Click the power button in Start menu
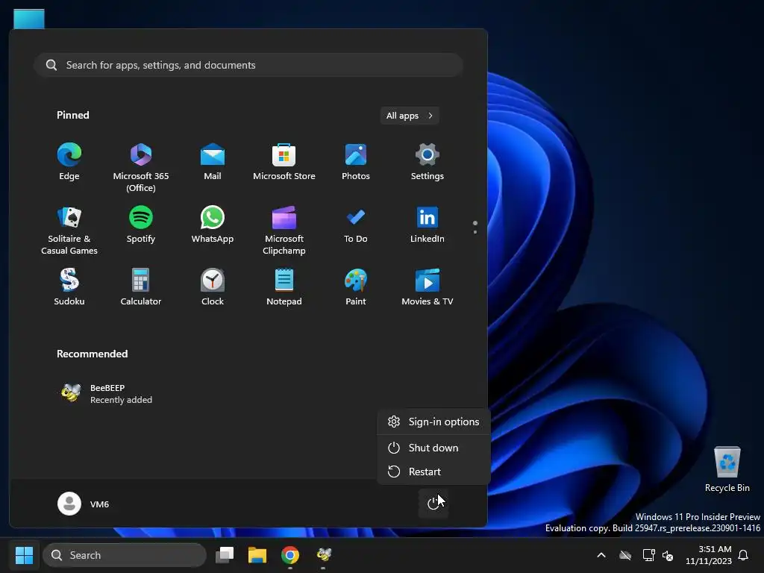764x573 pixels. point(433,504)
